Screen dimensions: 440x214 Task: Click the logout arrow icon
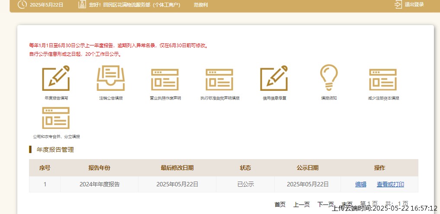point(398,4)
